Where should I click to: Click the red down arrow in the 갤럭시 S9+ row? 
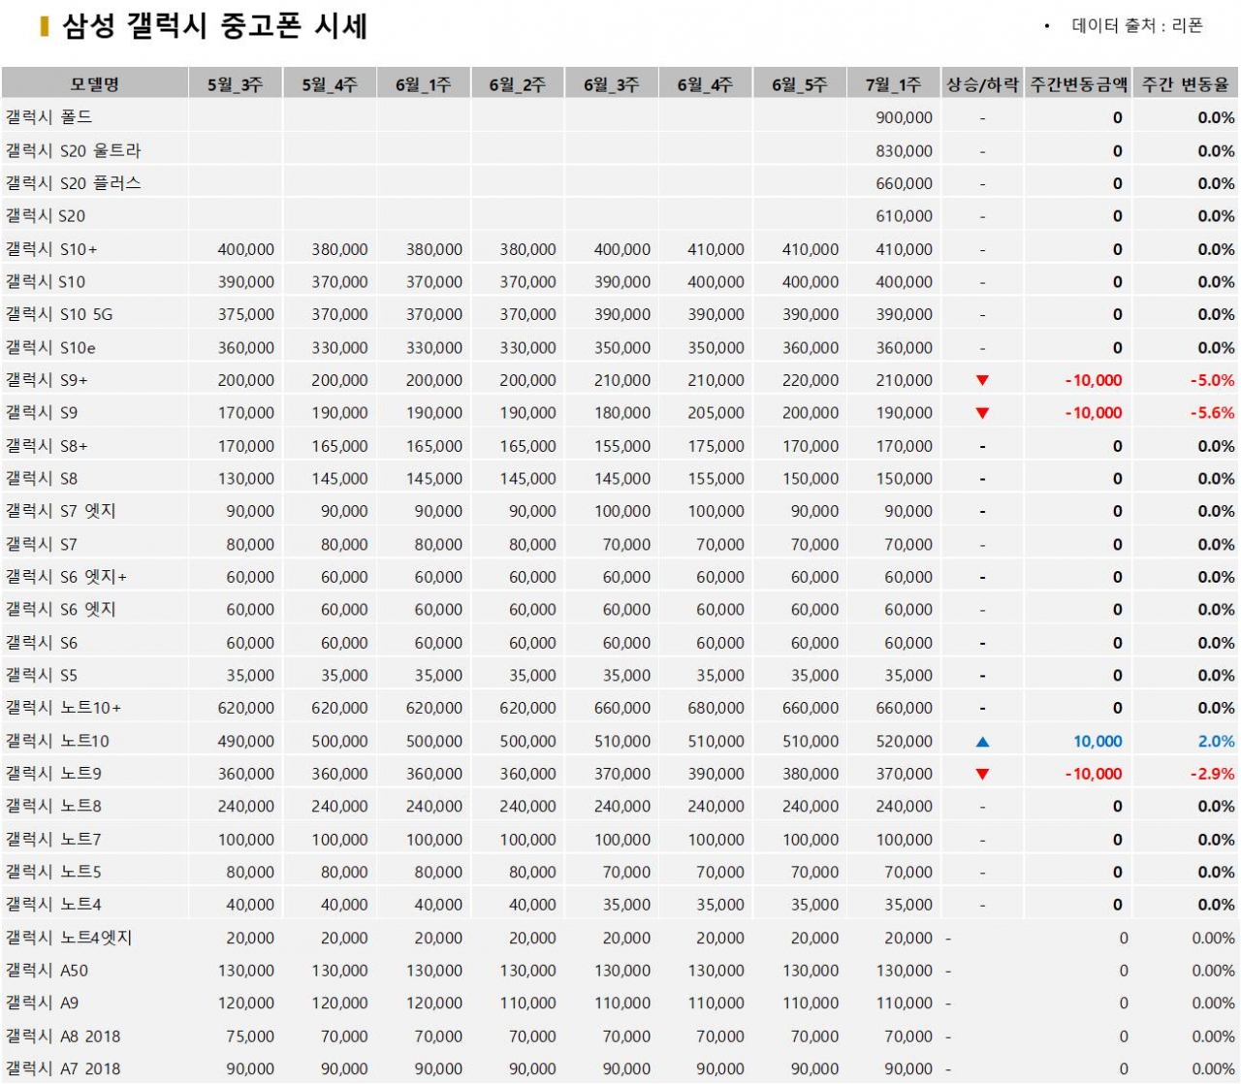click(982, 380)
